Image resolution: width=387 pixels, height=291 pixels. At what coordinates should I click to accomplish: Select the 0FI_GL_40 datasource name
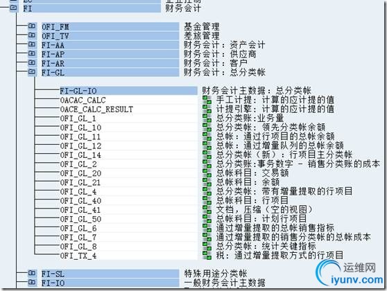pyautogui.click(x=80, y=200)
